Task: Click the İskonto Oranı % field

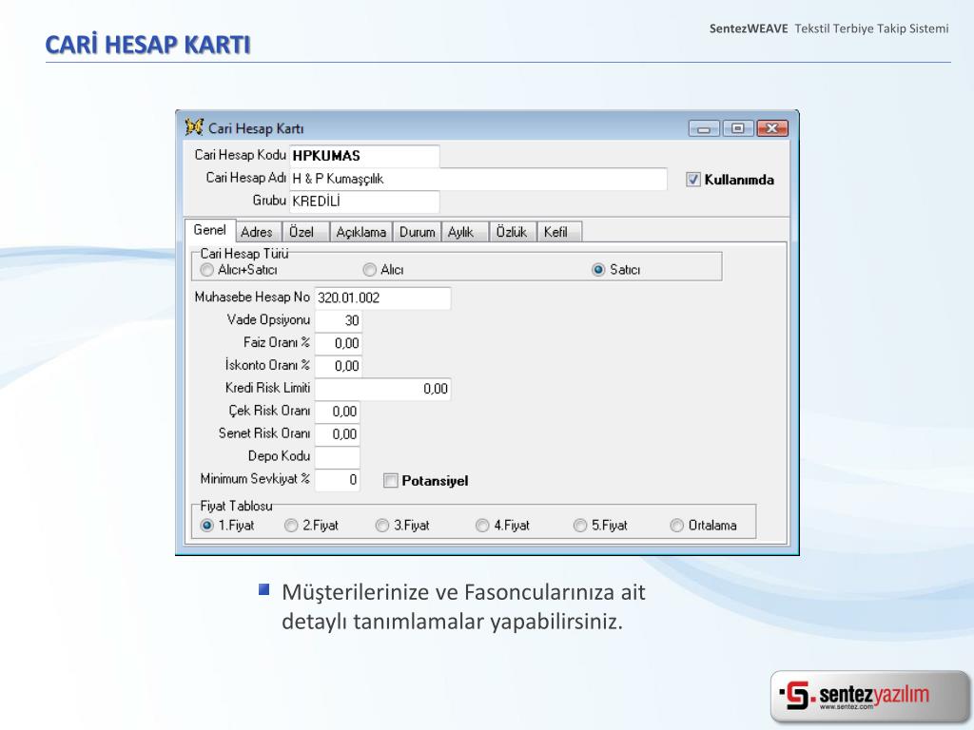Action: (x=338, y=366)
